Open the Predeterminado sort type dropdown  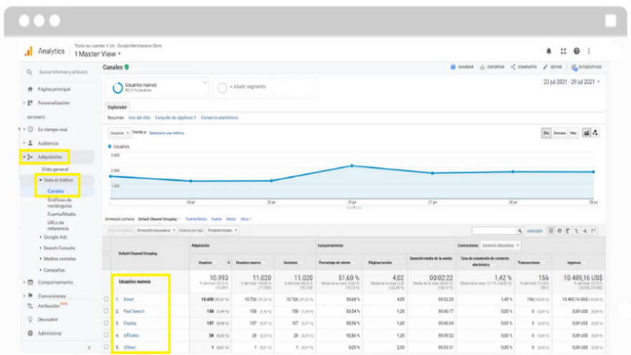pyautogui.click(x=222, y=231)
